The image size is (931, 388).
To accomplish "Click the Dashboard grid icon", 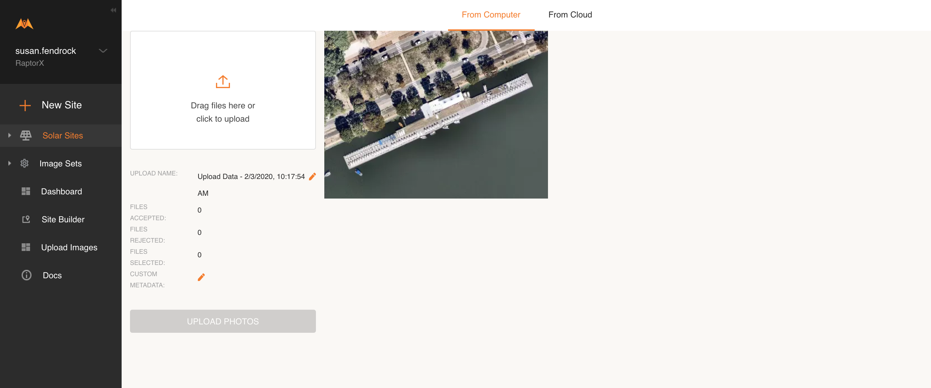I will (26, 191).
